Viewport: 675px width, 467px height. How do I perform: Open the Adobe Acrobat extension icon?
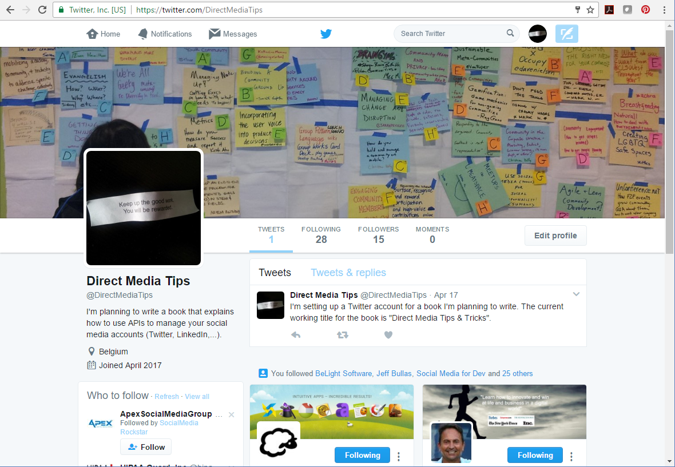609,10
